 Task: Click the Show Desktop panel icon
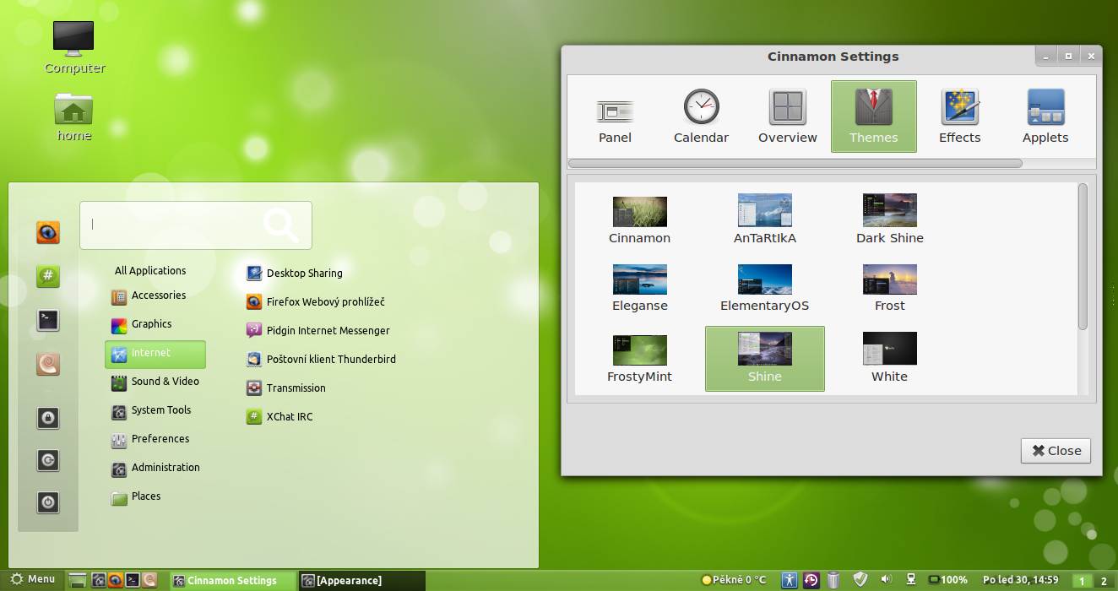(x=78, y=580)
